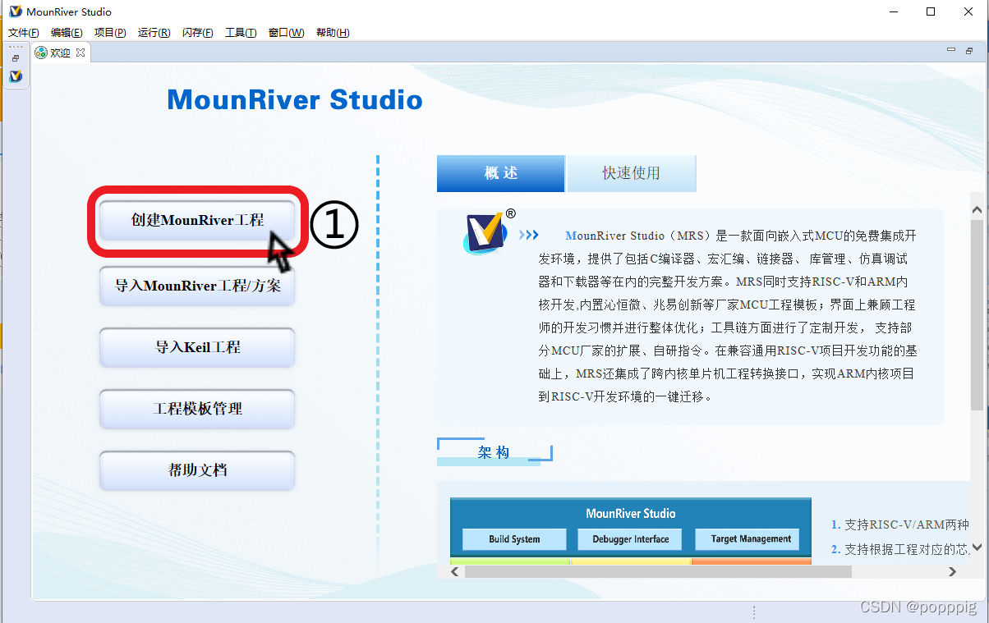Click the text 支持RISC-V/ARM两种
The width and height of the screenshot is (989, 623).
pyautogui.click(x=907, y=525)
